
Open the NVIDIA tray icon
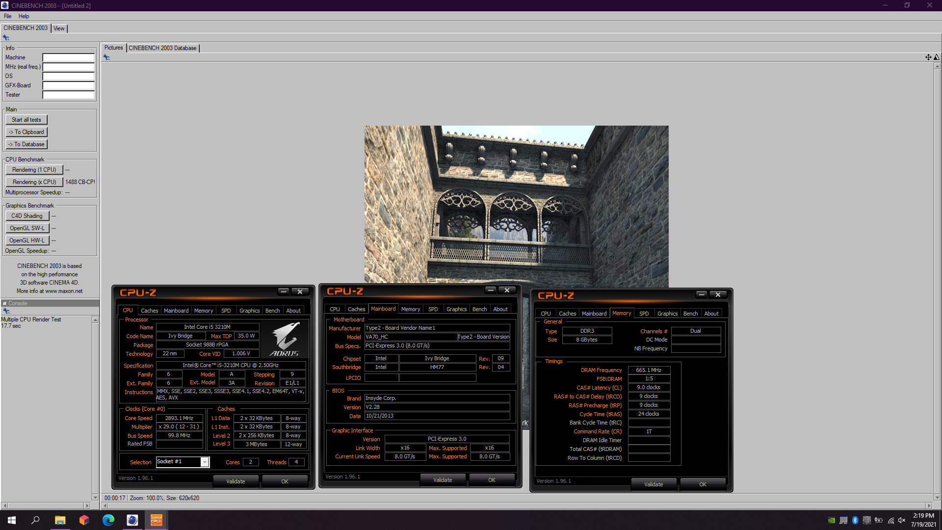(x=832, y=520)
